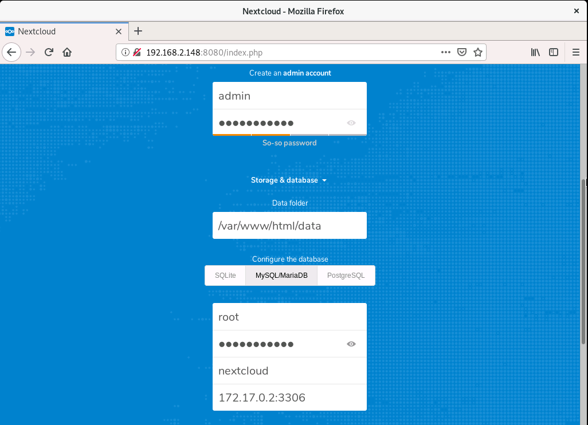Open the Firefox library panel
588x425 pixels.
(x=535, y=52)
